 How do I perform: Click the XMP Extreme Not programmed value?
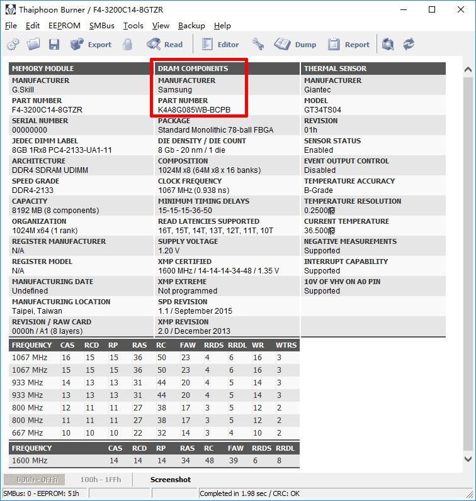pyautogui.click(x=188, y=291)
